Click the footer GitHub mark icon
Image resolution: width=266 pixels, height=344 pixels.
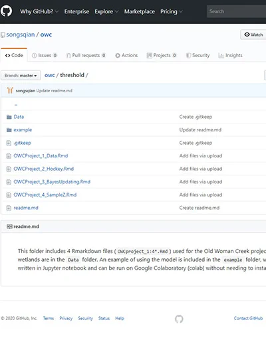point(179,319)
